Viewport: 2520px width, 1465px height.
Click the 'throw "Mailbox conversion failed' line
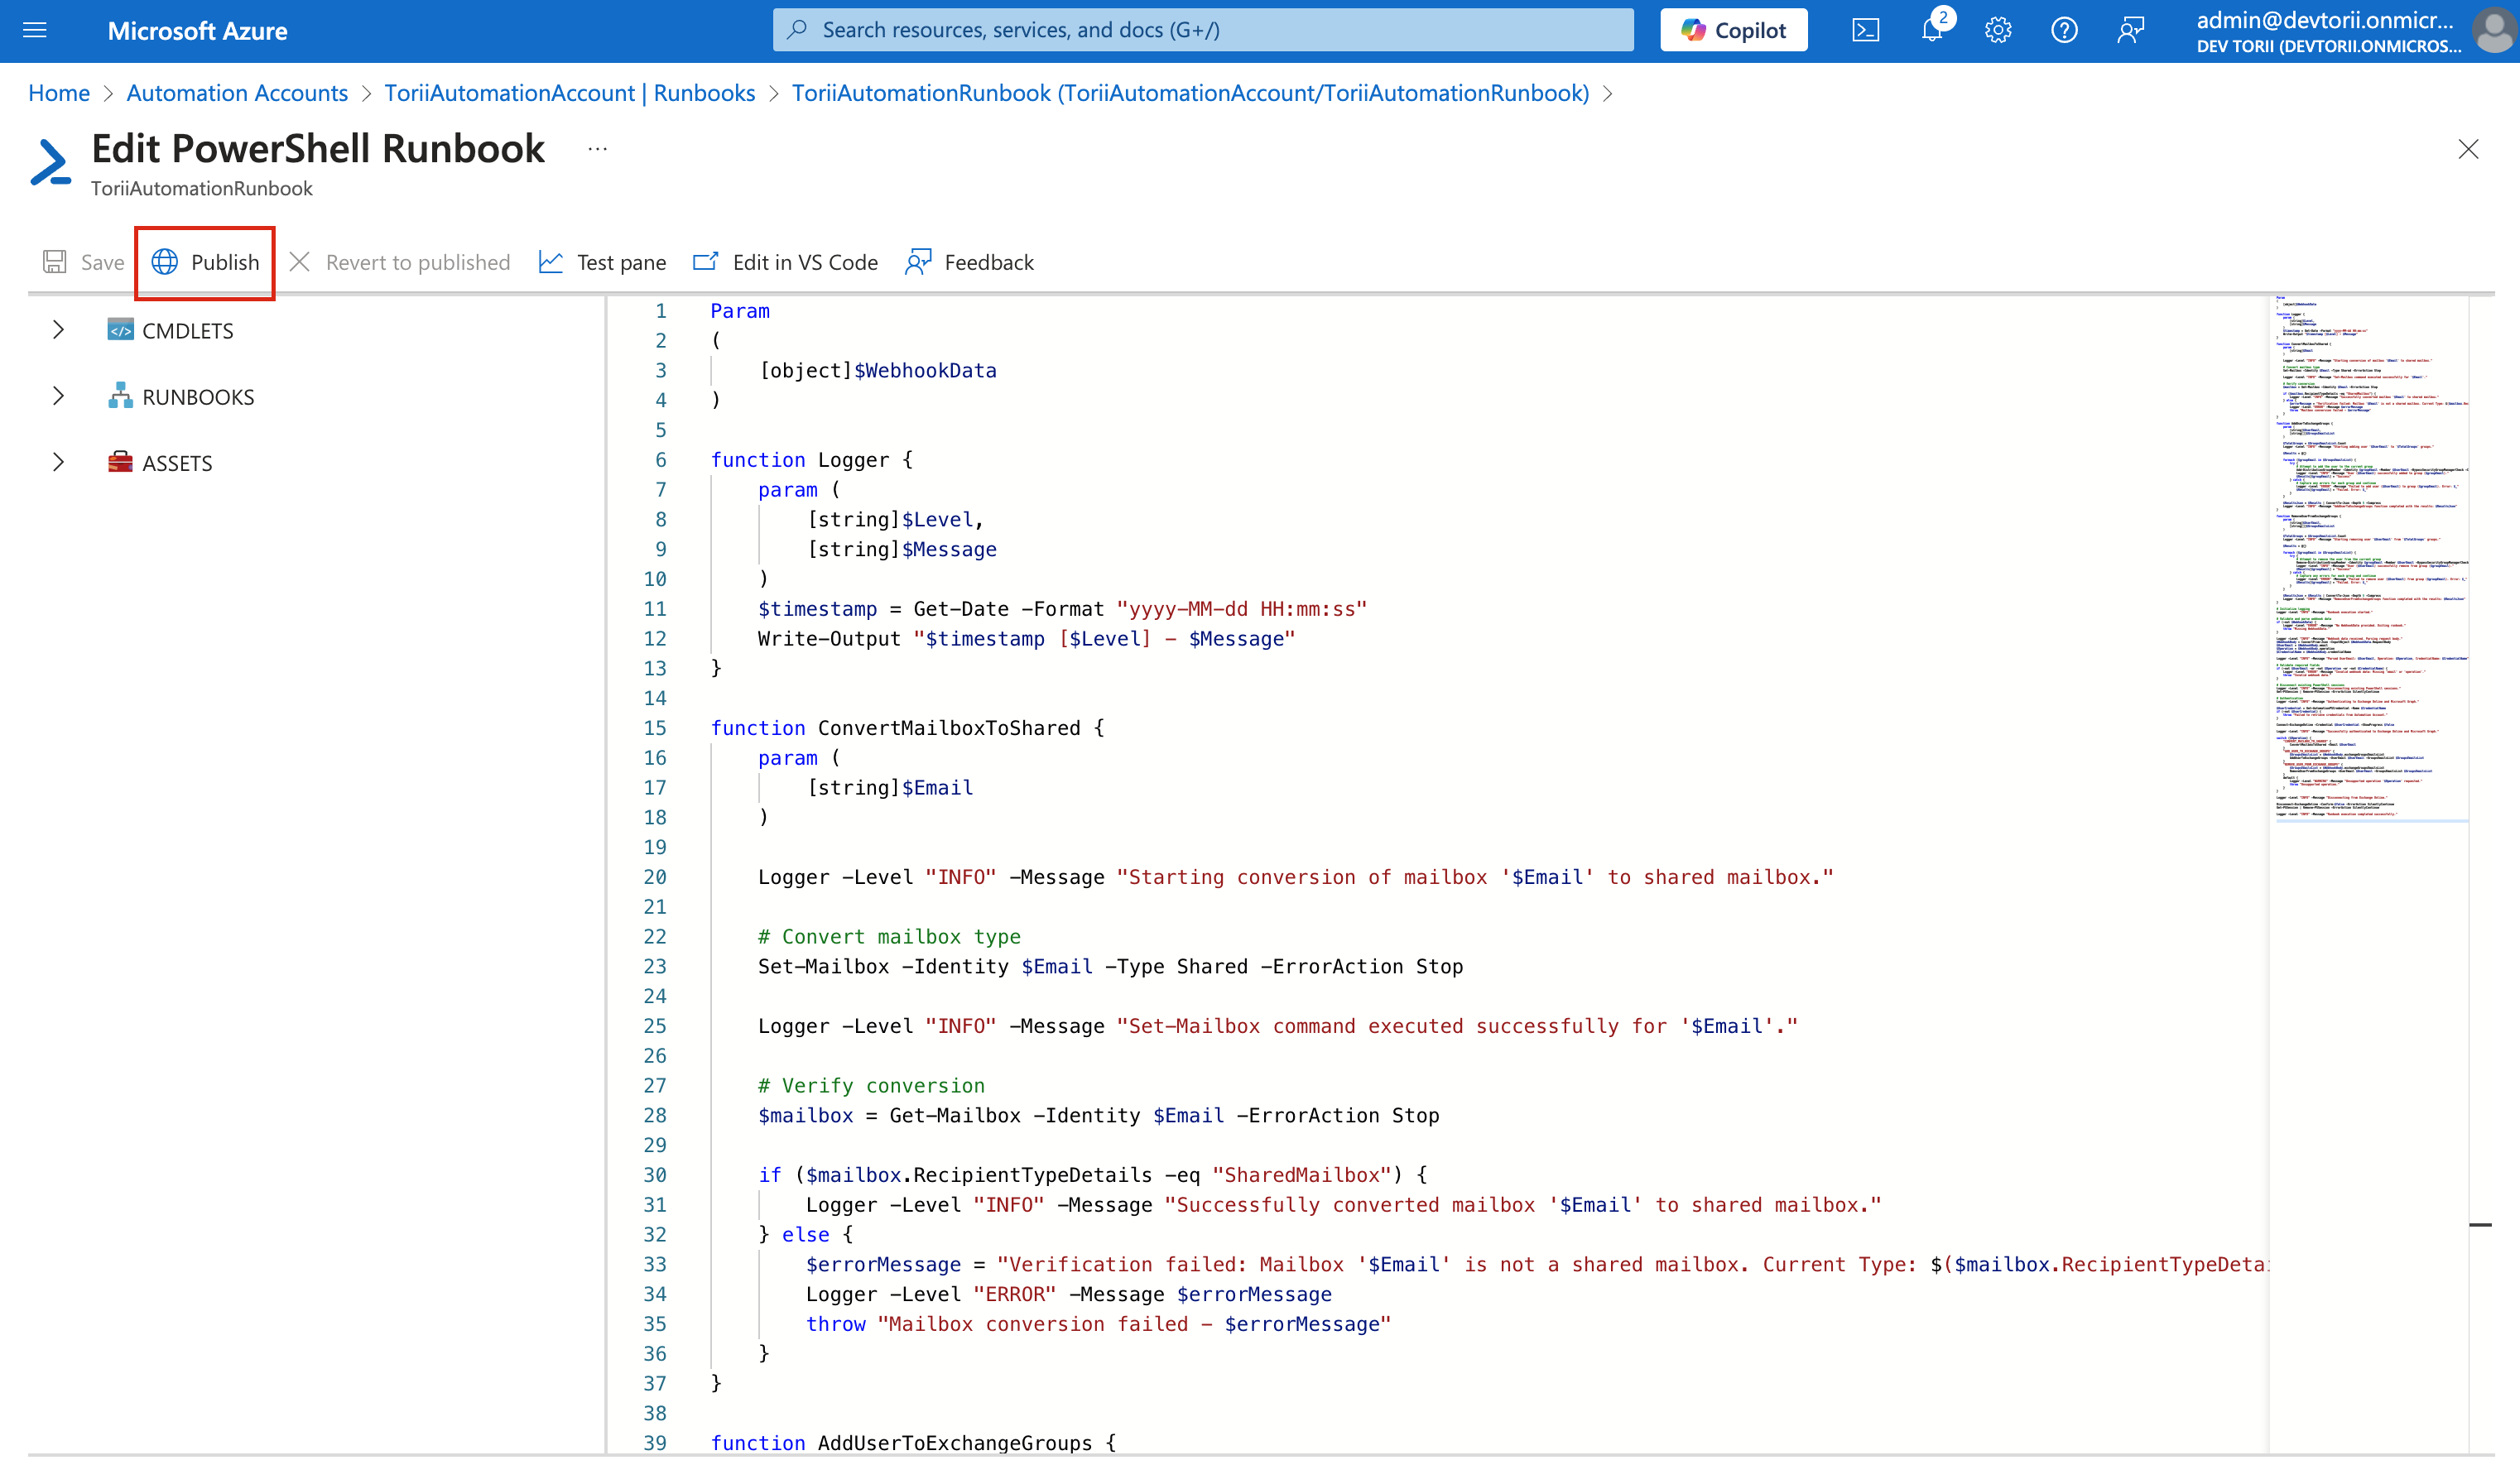(x=1098, y=1324)
